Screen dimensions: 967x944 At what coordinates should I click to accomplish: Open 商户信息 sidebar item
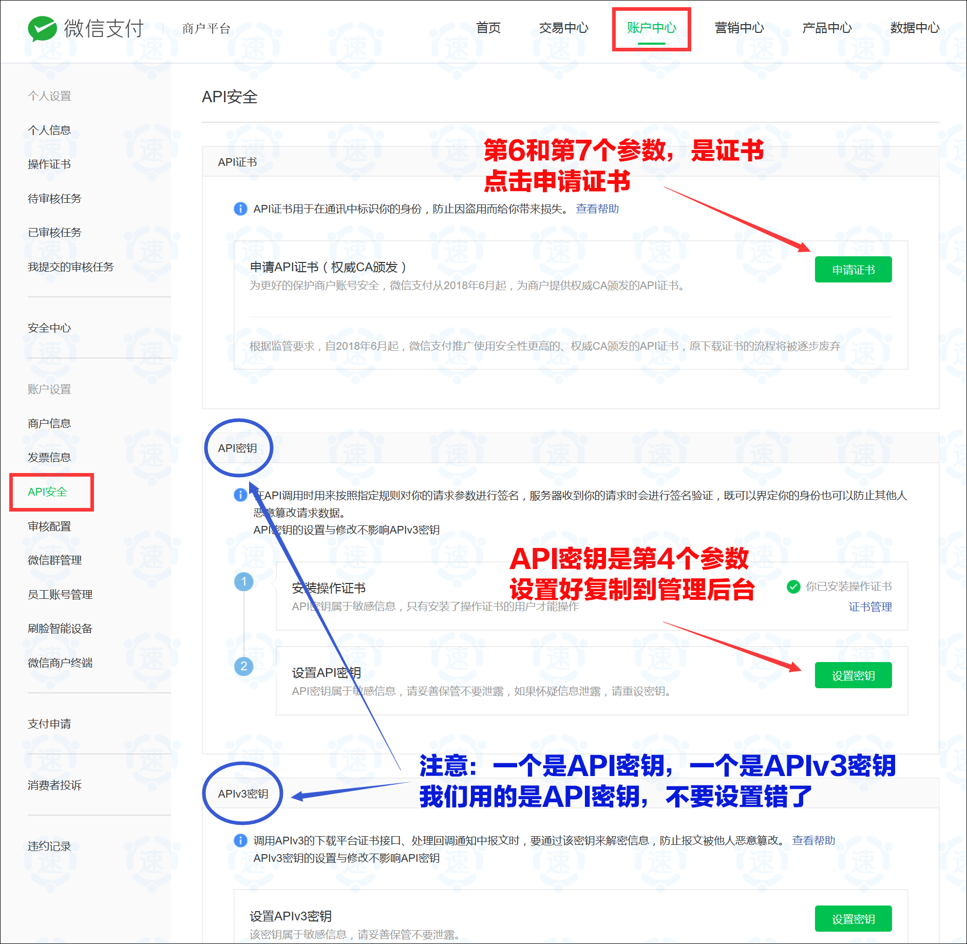point(49,424)
